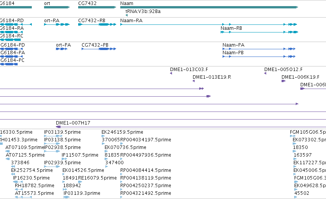Select the G6184-RC transcript label
Image resolution: width=326 pixels, height=199 pixels.
[x=11, y=36]
